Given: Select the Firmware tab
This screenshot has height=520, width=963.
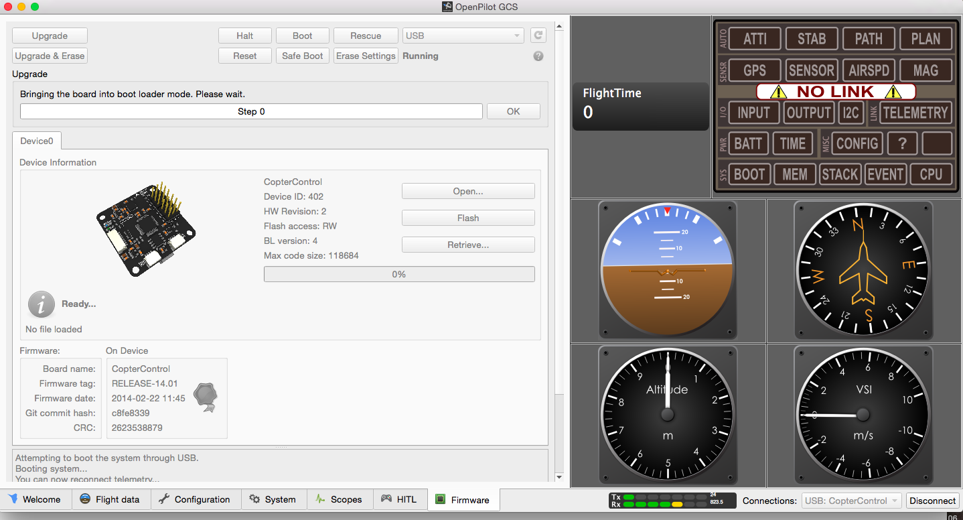Looking at the screenshot, I should [463, 499].
